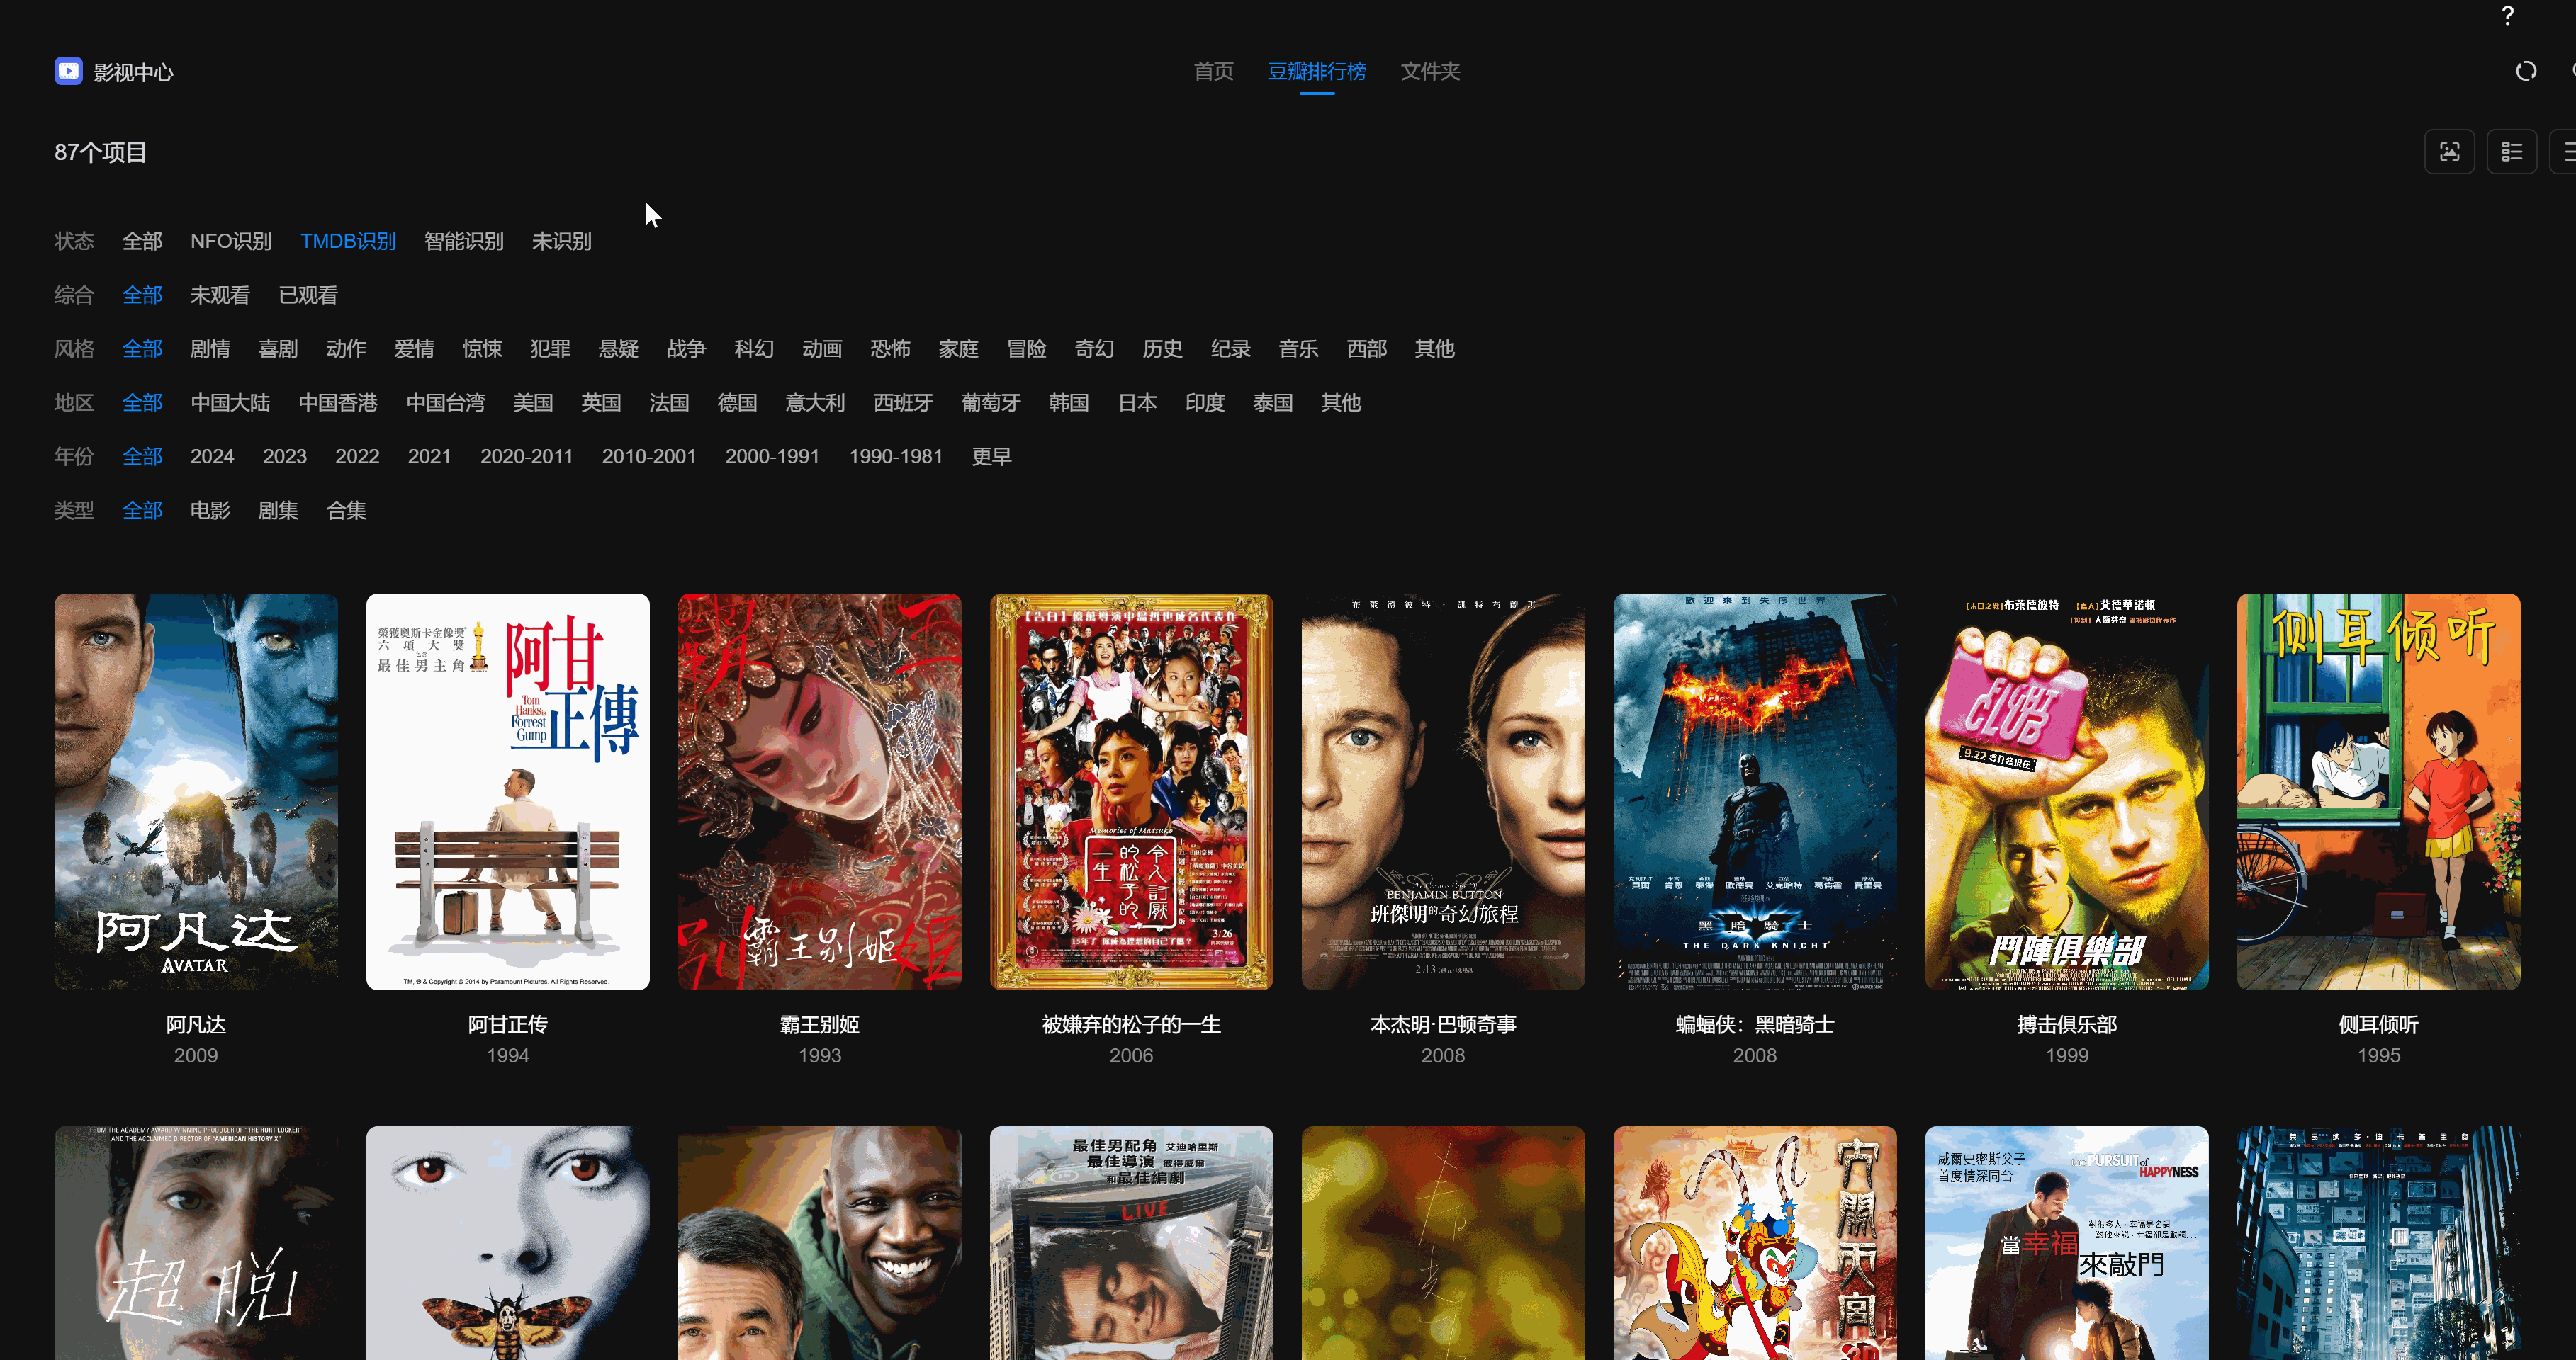Open the 本杰明·巴顿奇事 poster
Image resolution: width=2576 pixels, height=1360 pixels.
[x=1443, y=791]
